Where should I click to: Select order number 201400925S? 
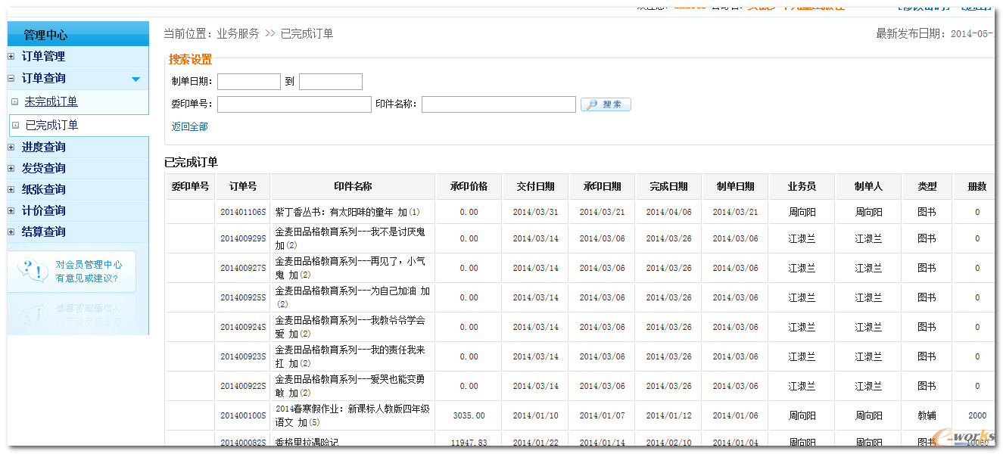(243, 297)
